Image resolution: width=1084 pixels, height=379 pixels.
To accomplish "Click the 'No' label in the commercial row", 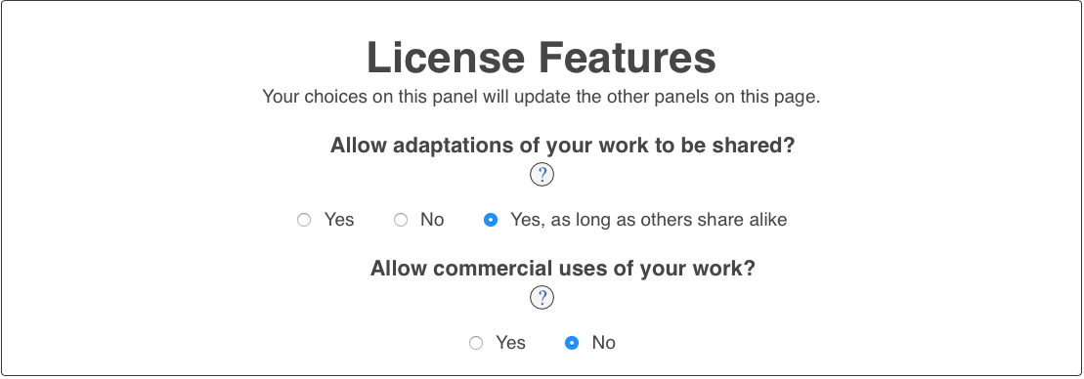I will coord(603,343).
